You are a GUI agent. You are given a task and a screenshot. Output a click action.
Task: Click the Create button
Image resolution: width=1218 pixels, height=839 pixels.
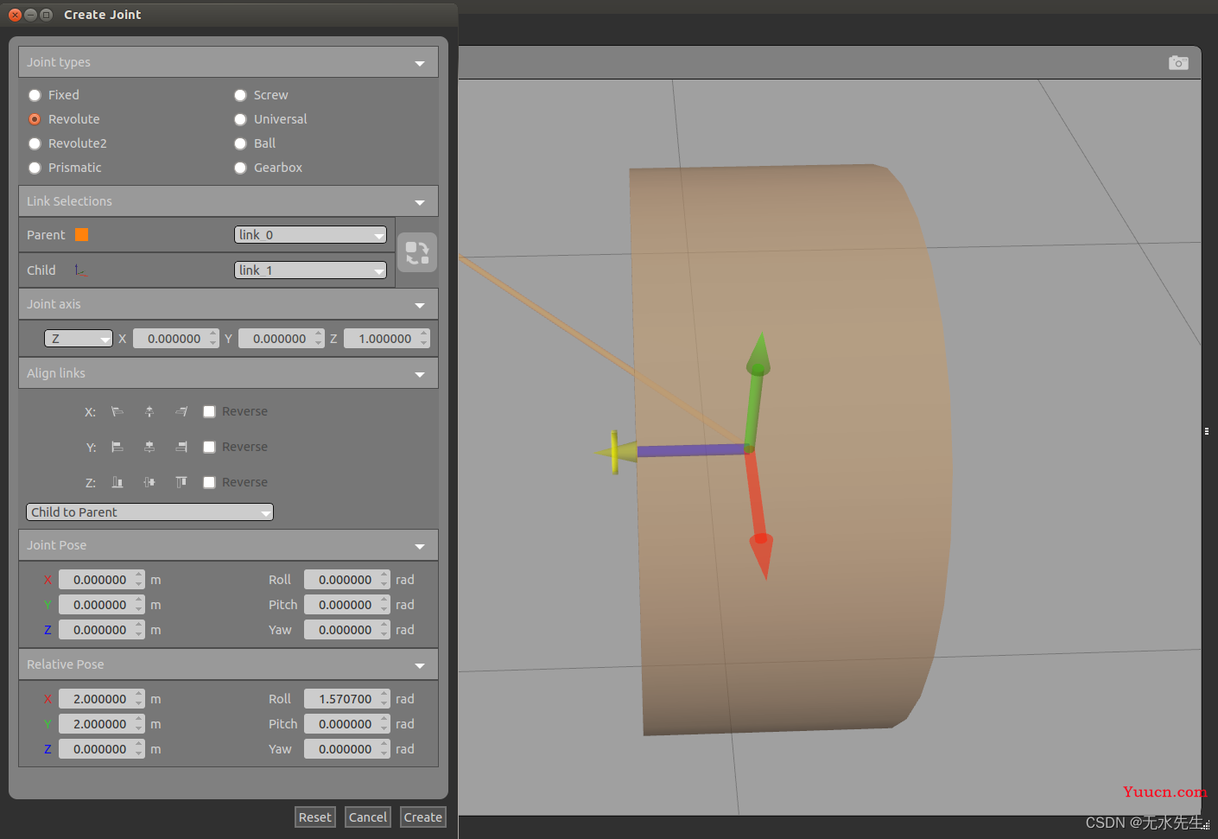pyautogui.click(x=423, y=817)
